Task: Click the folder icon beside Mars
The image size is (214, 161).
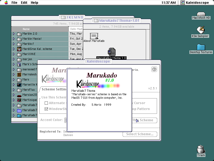Action: tap(19, 80)
